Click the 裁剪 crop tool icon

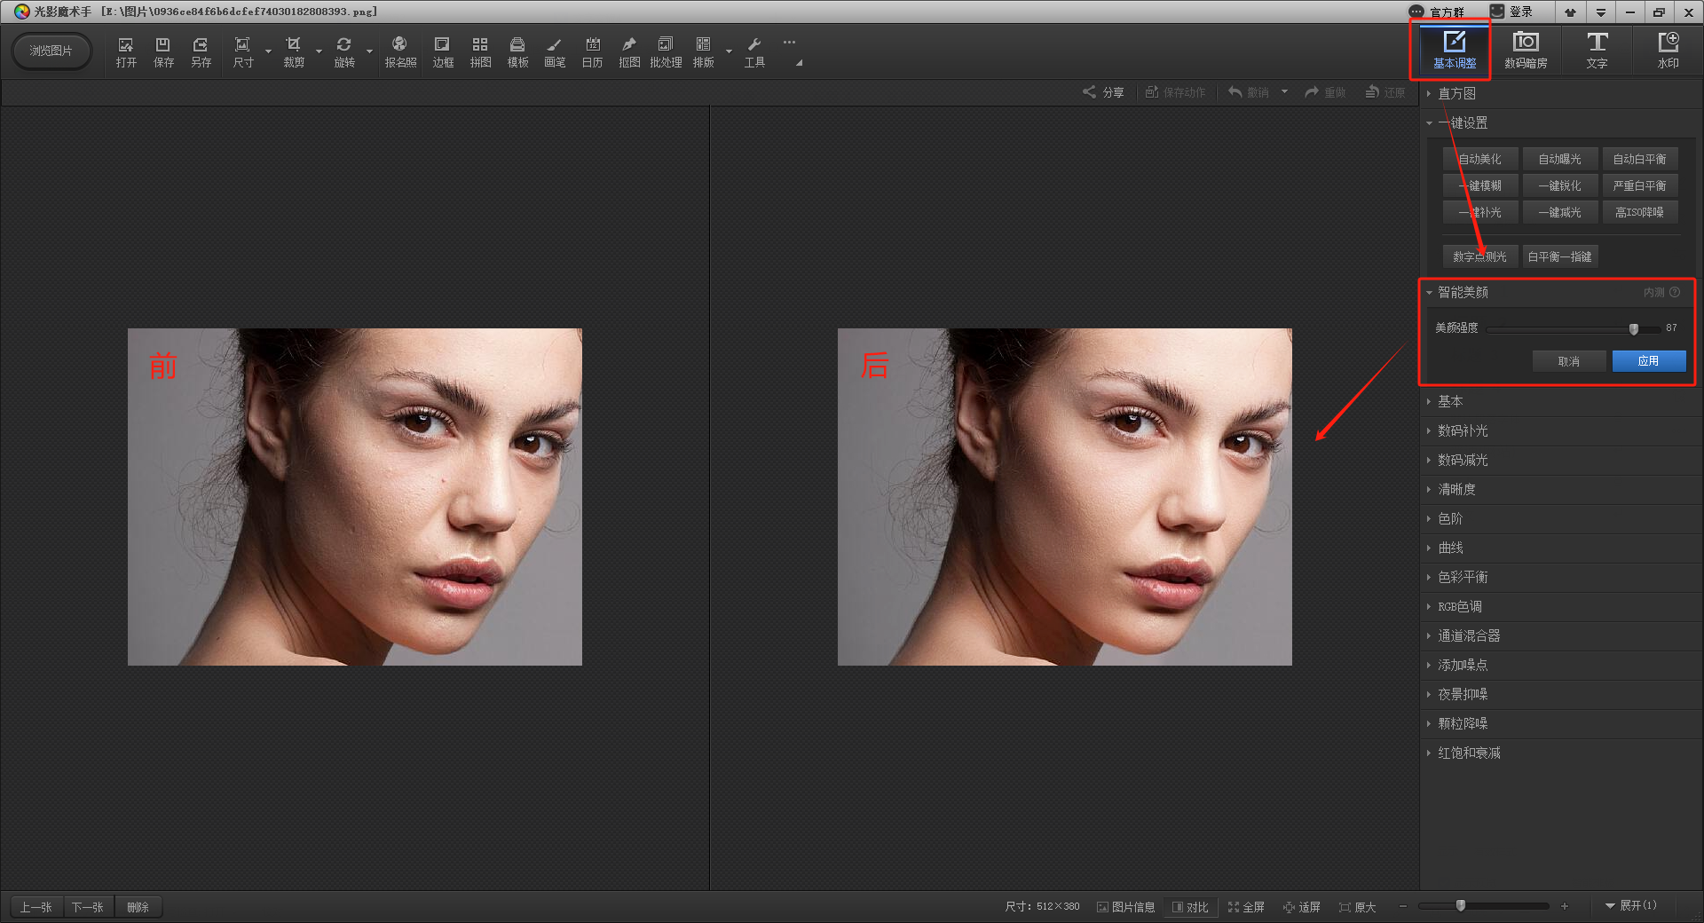click(x=294, y=51)
